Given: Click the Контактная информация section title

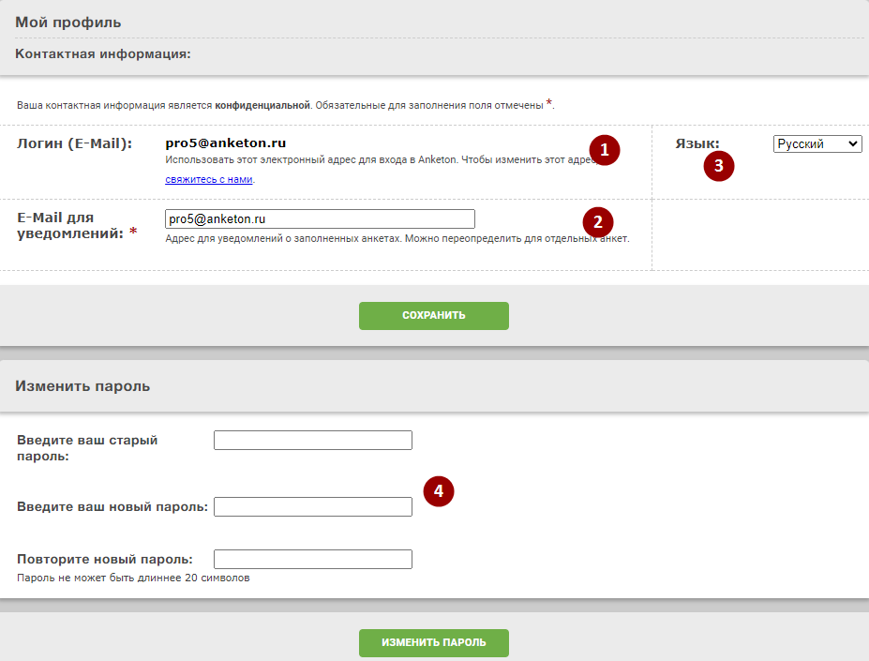Looking at the screenshot, I should [x=103, y=54].
